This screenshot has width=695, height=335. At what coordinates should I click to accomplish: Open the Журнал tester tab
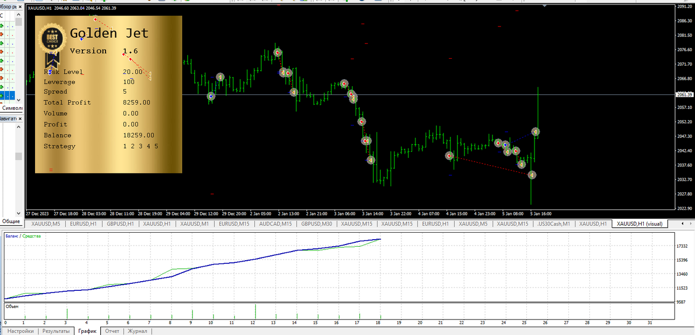click(x=137, y=331)
